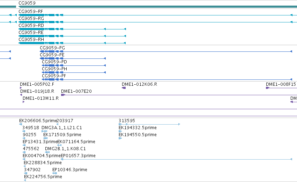Select the purple DME1-012K06.R arrow glyph
Screen dimensions: 297x182
[124, 88]
